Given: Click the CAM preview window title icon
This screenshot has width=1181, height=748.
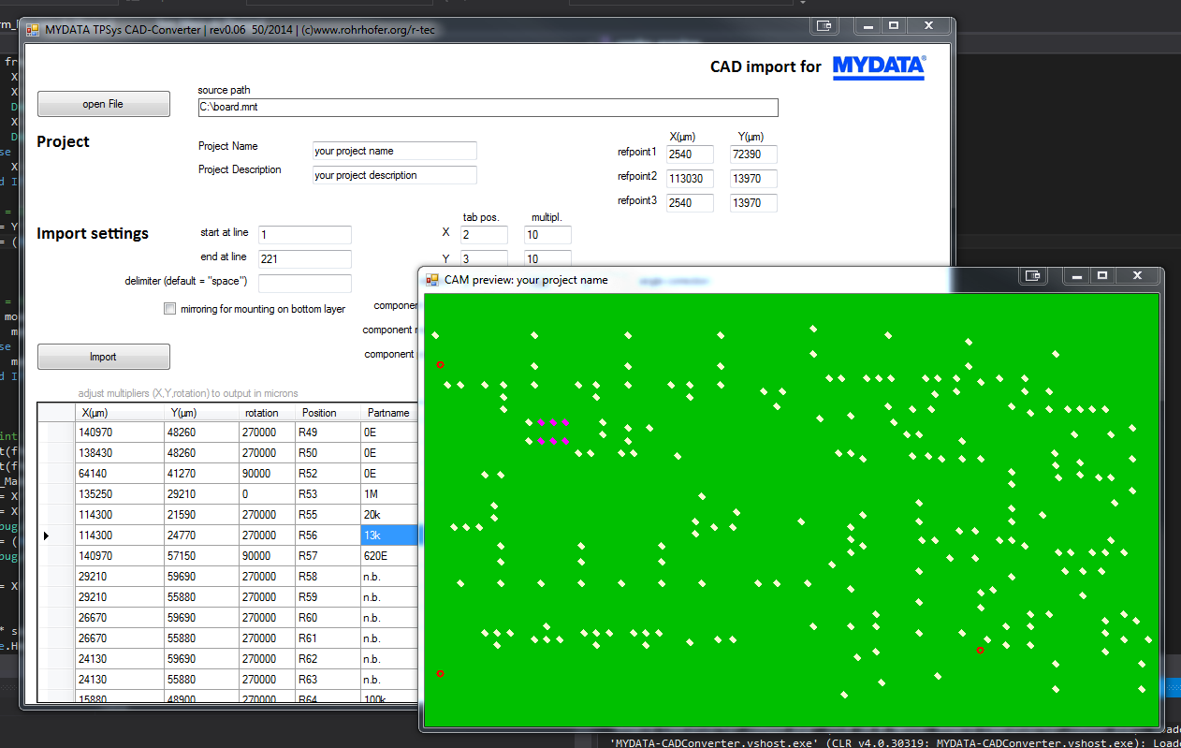Looking at the screenshot, I should tap(432, 279).
